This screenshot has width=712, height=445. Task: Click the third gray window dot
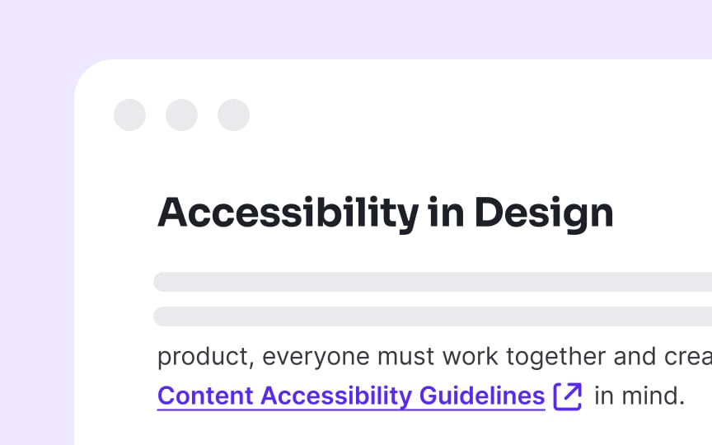(x=233, y=115)
